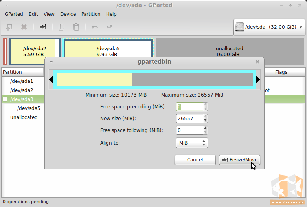Select /dev/sda5 in partition list
The image size is (307, 207).
click(x=29, y=108)
